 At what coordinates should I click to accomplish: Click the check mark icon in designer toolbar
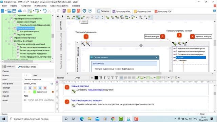tap(58, 17)
